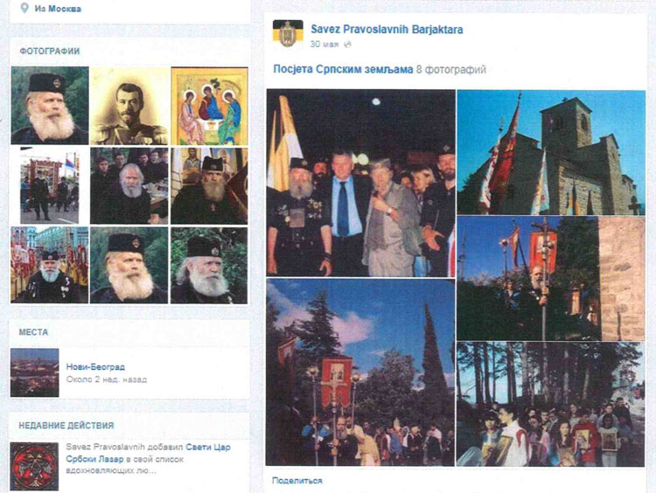Click the Нови-Београд night city thumbnail
Screen dimensions: 656x493
click(35, 372)
